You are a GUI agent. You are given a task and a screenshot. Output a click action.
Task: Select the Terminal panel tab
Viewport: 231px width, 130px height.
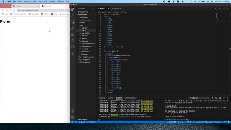click(119, 98)
